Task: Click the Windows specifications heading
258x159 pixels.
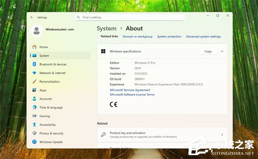Action: (126, 51)
